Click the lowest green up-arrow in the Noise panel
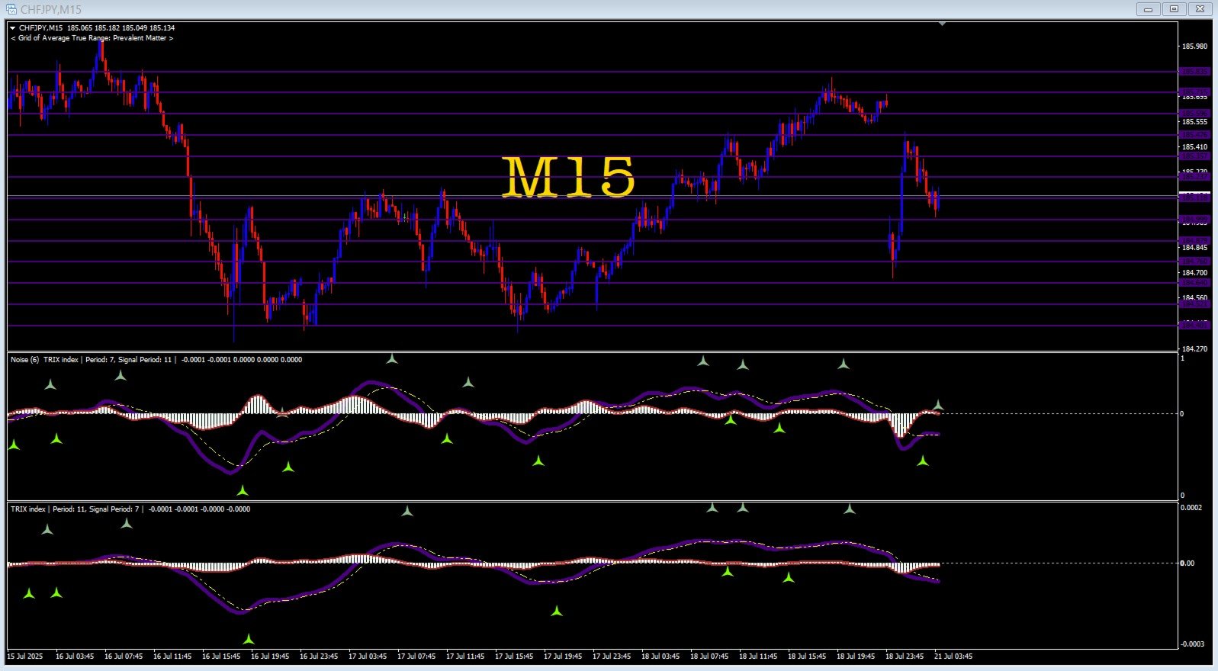This screenshot has height=671, width=1218. (x=243, y=490)
